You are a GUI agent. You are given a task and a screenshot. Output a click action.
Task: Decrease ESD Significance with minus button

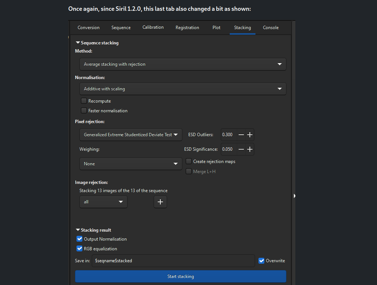coord(241,149)
